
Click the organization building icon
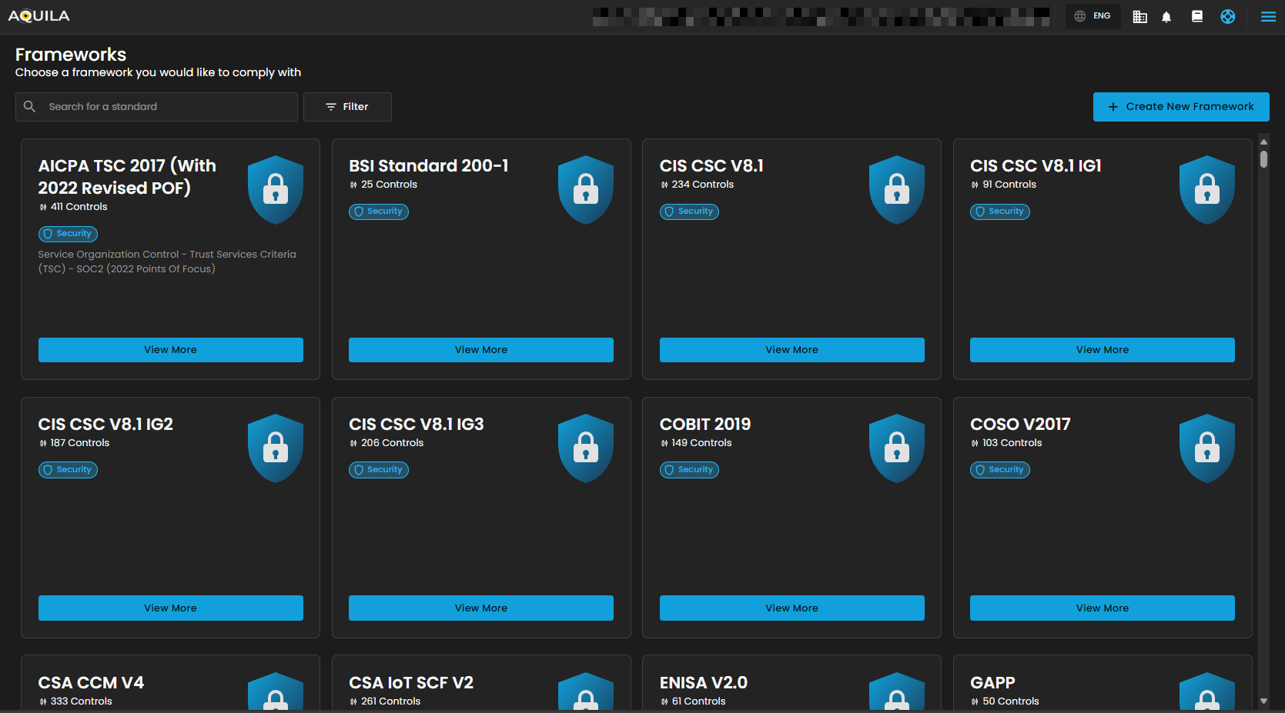(1139, 17)
